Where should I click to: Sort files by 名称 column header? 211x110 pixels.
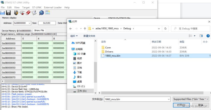point(125,42)
